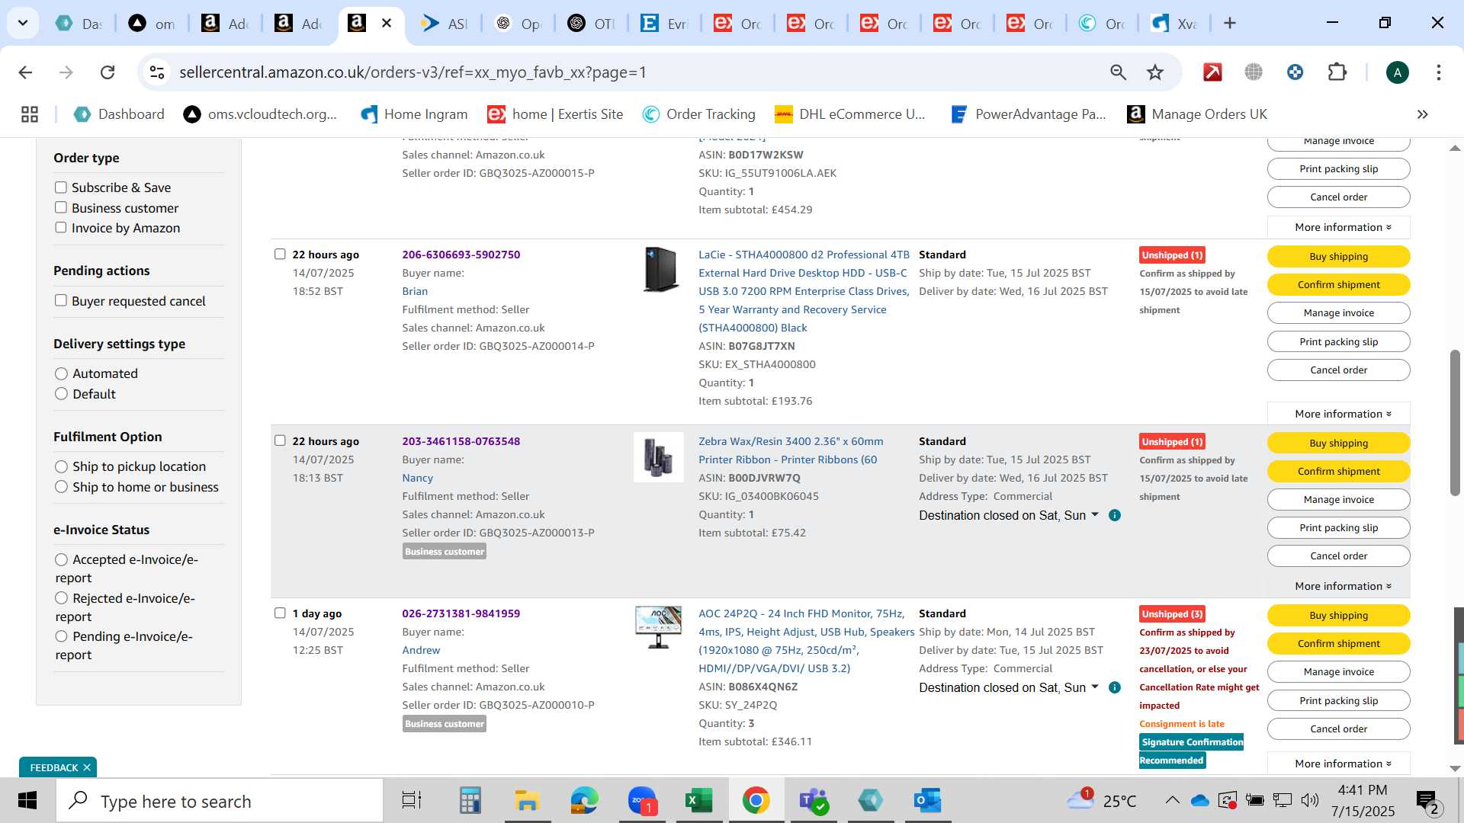
Task: Open the zoom magnifier icon in address bar
Action: (1118, 72)
